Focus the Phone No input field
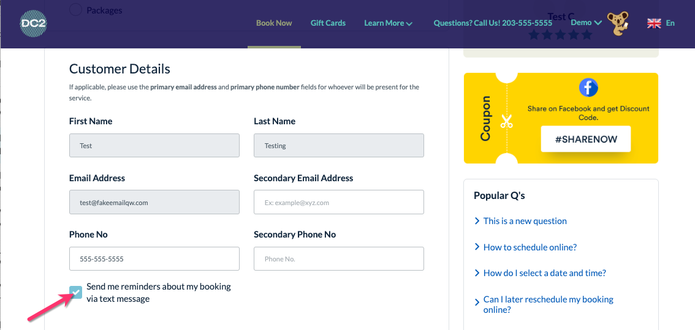695x330 pixels. coord(154,259)
